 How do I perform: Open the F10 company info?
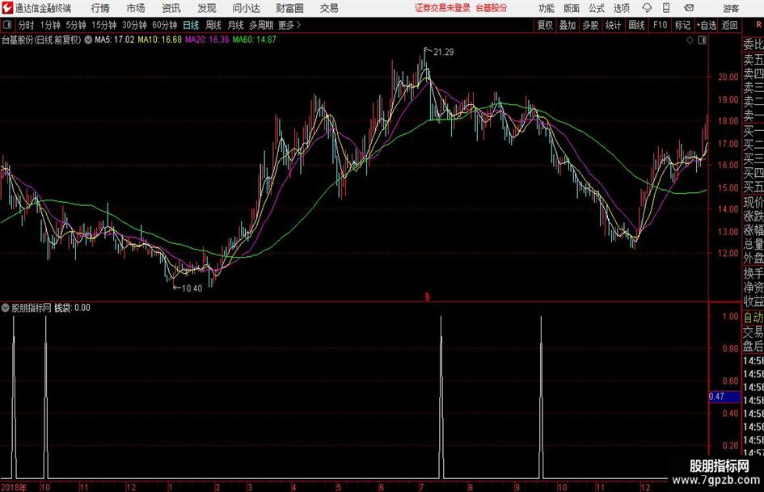point(660,25)
